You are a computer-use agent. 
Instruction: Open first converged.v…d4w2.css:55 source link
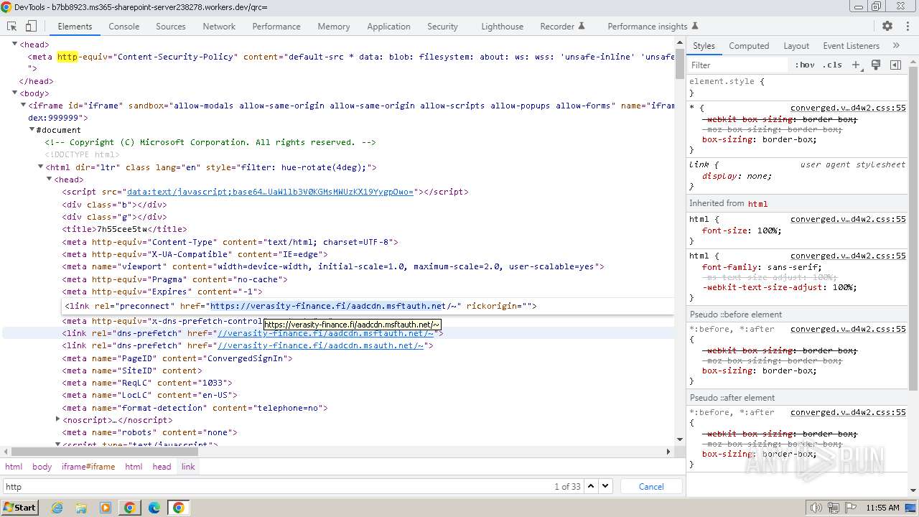[x=848, y=108]
